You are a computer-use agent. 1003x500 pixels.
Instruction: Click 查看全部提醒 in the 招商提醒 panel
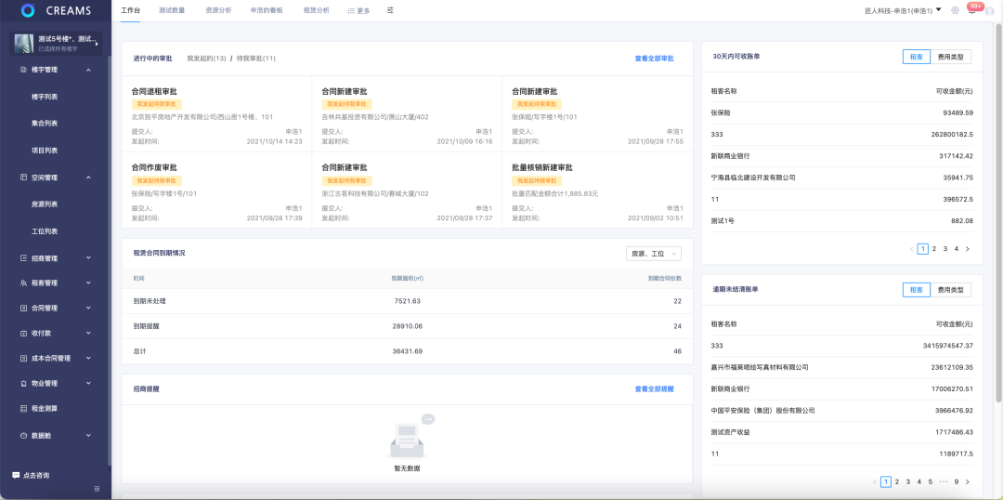click(x=654, y=388)
